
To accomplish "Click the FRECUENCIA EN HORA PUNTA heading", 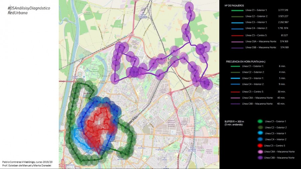I will (x=245, y=61).
